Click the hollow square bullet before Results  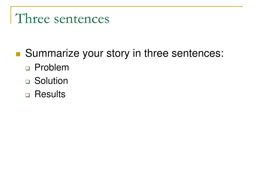[x=28, y=95]
